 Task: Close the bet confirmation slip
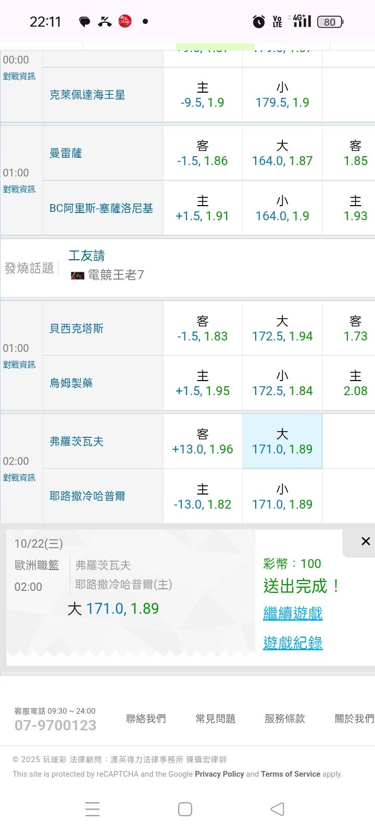point(366,541)
